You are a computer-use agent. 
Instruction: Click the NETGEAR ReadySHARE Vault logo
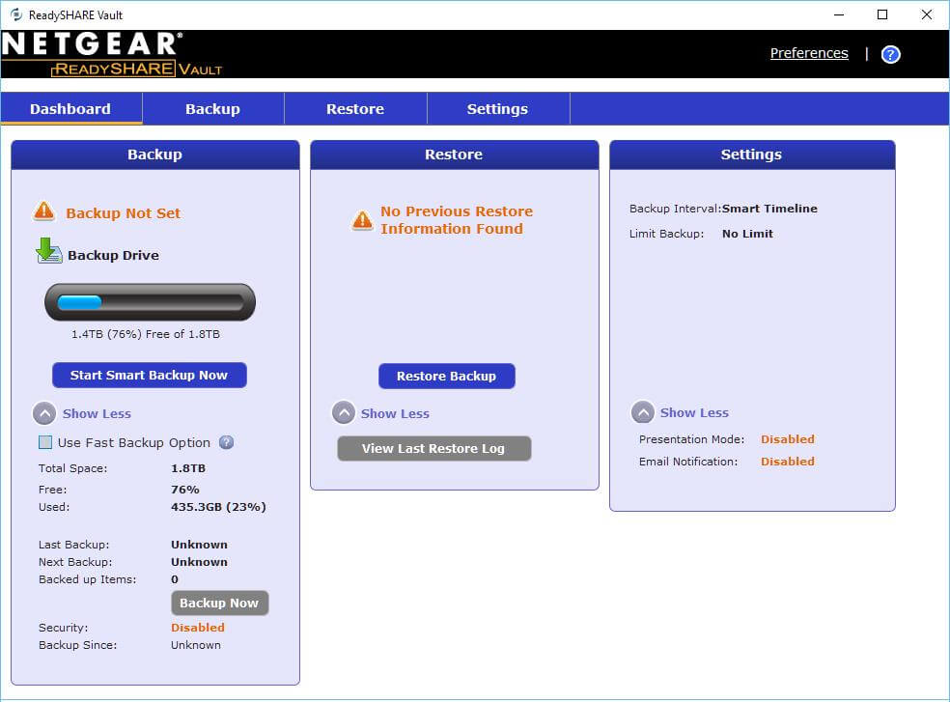tap(112, 54)
